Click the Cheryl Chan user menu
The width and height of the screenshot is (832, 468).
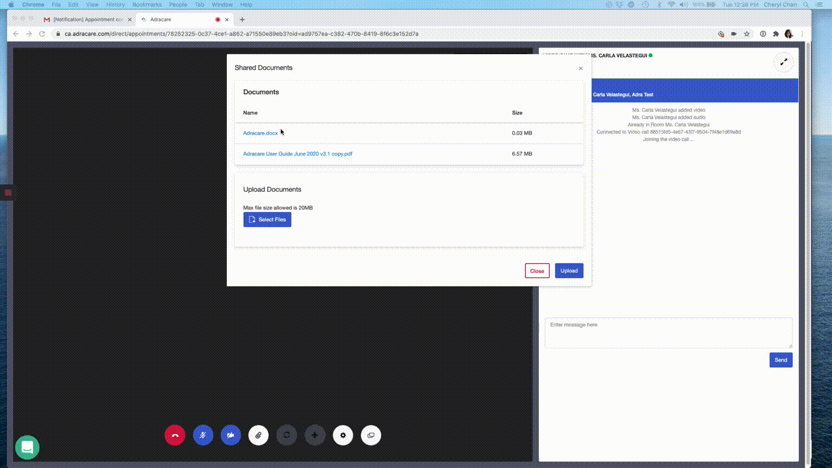coord(780,5)
